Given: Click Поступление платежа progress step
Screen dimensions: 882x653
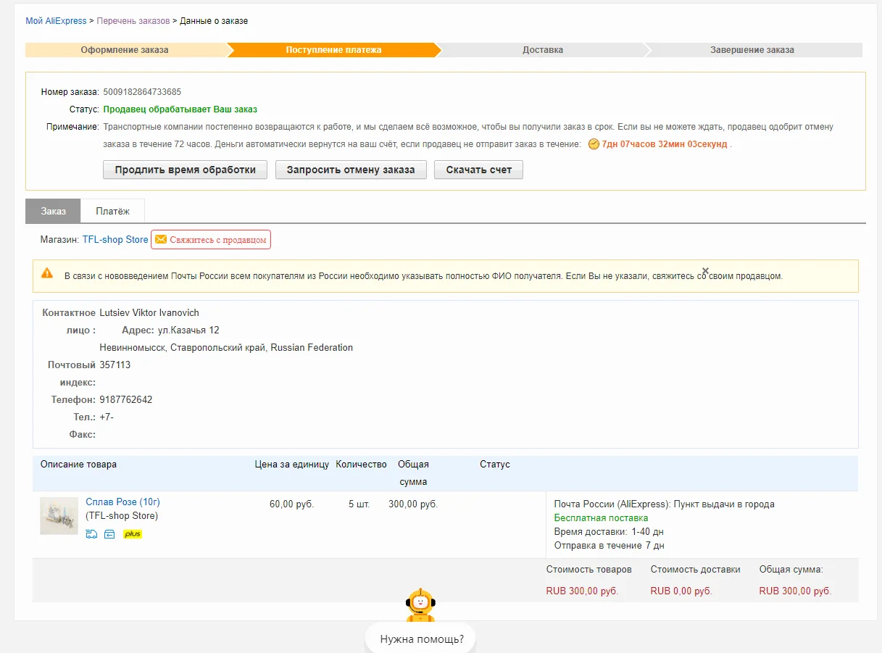Looking at the screenshot, I should [x=333, y=50].
